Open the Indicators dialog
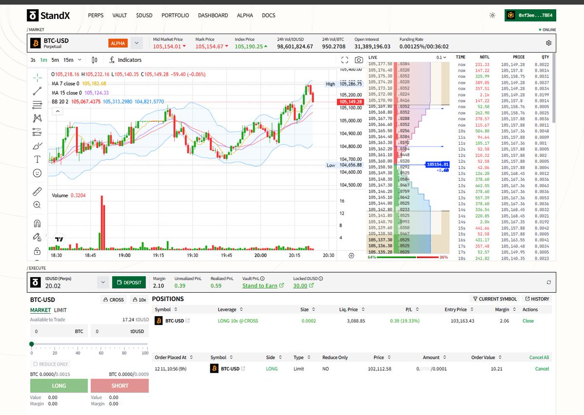Viewport: 584px width, 415px height. (x=125, y=60)
